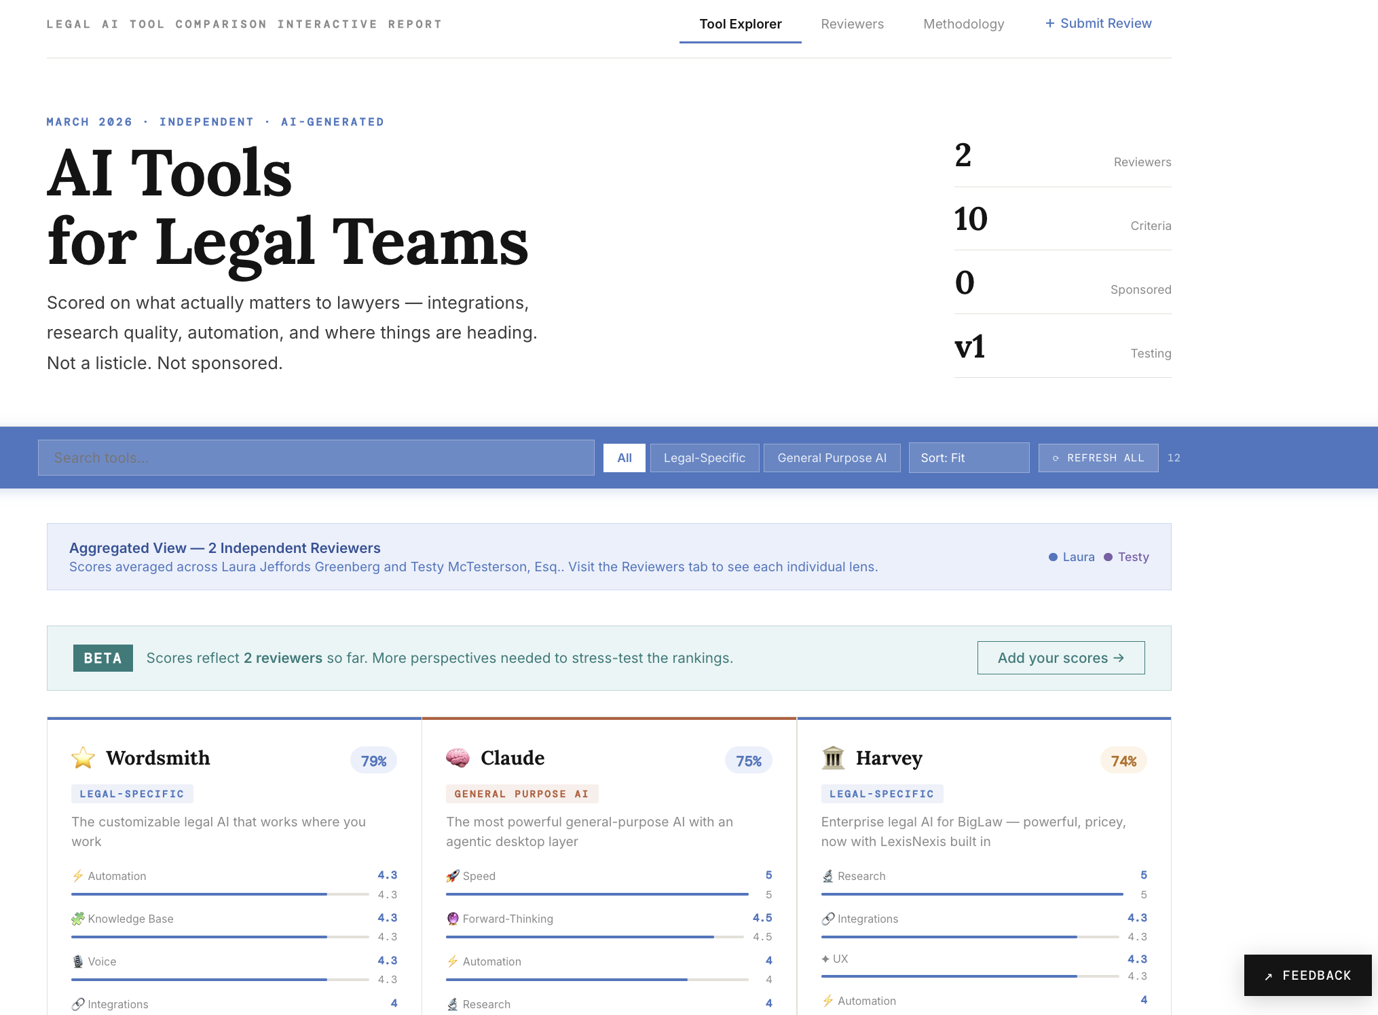The image size is (1378, 1015).
Task: Click the Knowledge Base puzzle icon
Action: pyautogui.click(x=78, y=919)
